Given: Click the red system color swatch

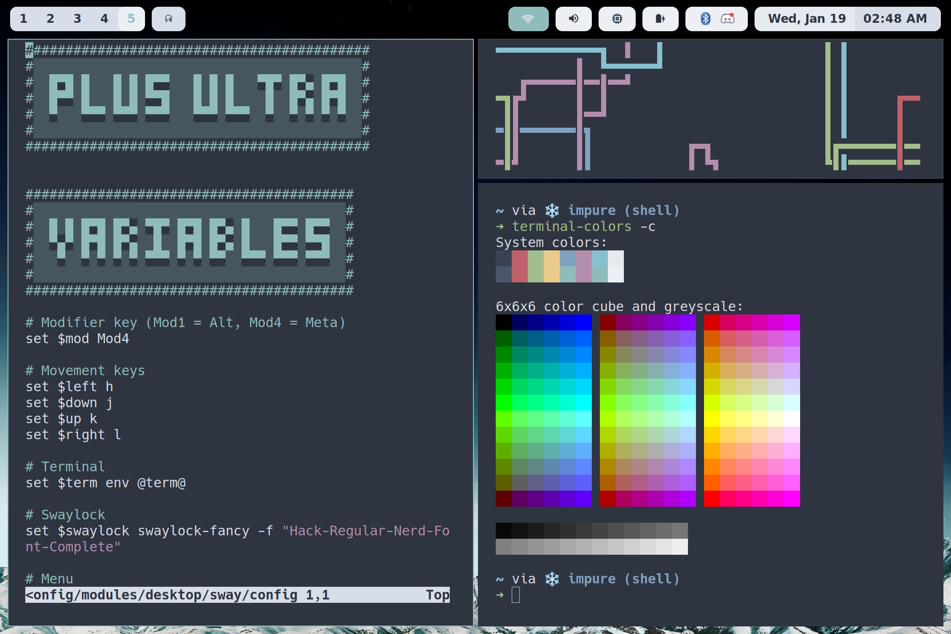Looking at the screenshot, I should [519, 266].
